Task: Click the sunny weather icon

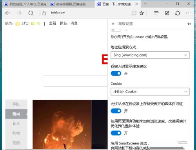Action: coord(18,24)
